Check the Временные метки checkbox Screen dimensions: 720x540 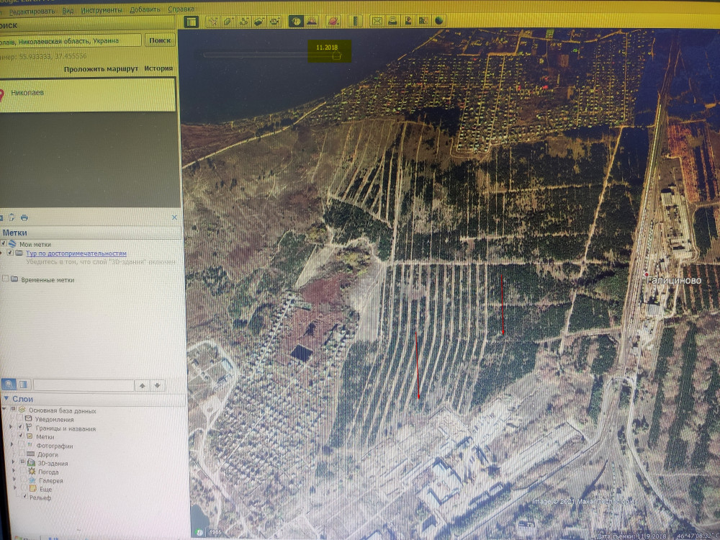click(6, 279)
